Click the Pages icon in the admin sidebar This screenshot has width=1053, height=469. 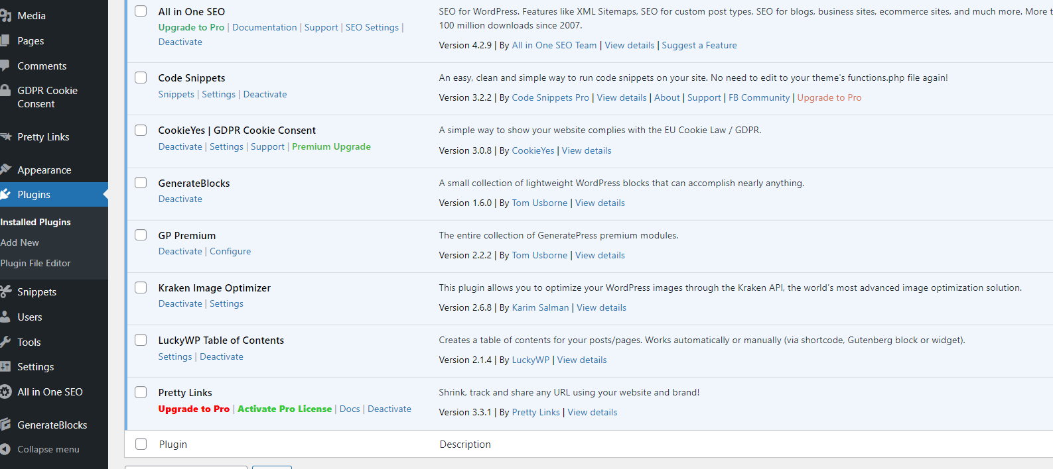click(5, 40)
